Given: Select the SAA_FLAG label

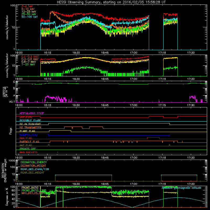Looking at the screenshot, I should 26,138.
